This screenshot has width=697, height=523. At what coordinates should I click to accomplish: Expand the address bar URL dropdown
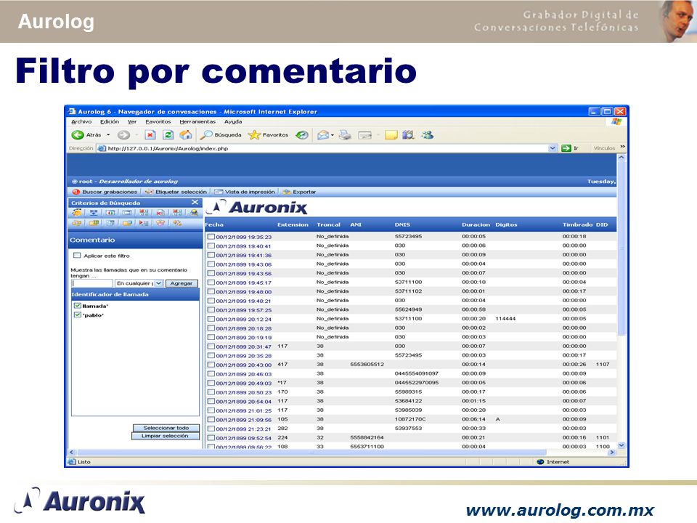tap(553, 148)
